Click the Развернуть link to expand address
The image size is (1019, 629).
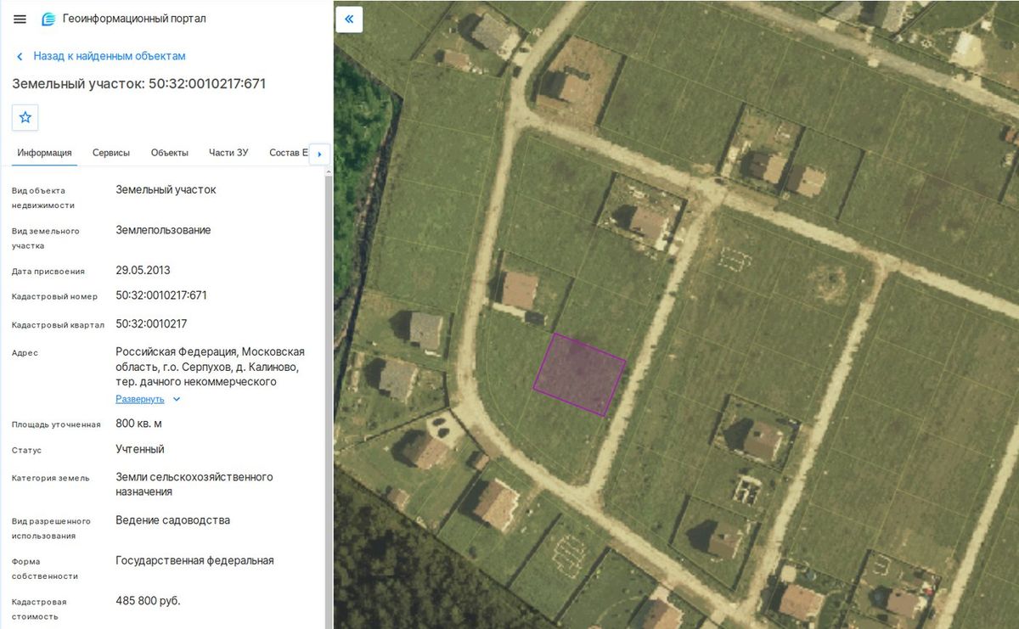(140, 399)
